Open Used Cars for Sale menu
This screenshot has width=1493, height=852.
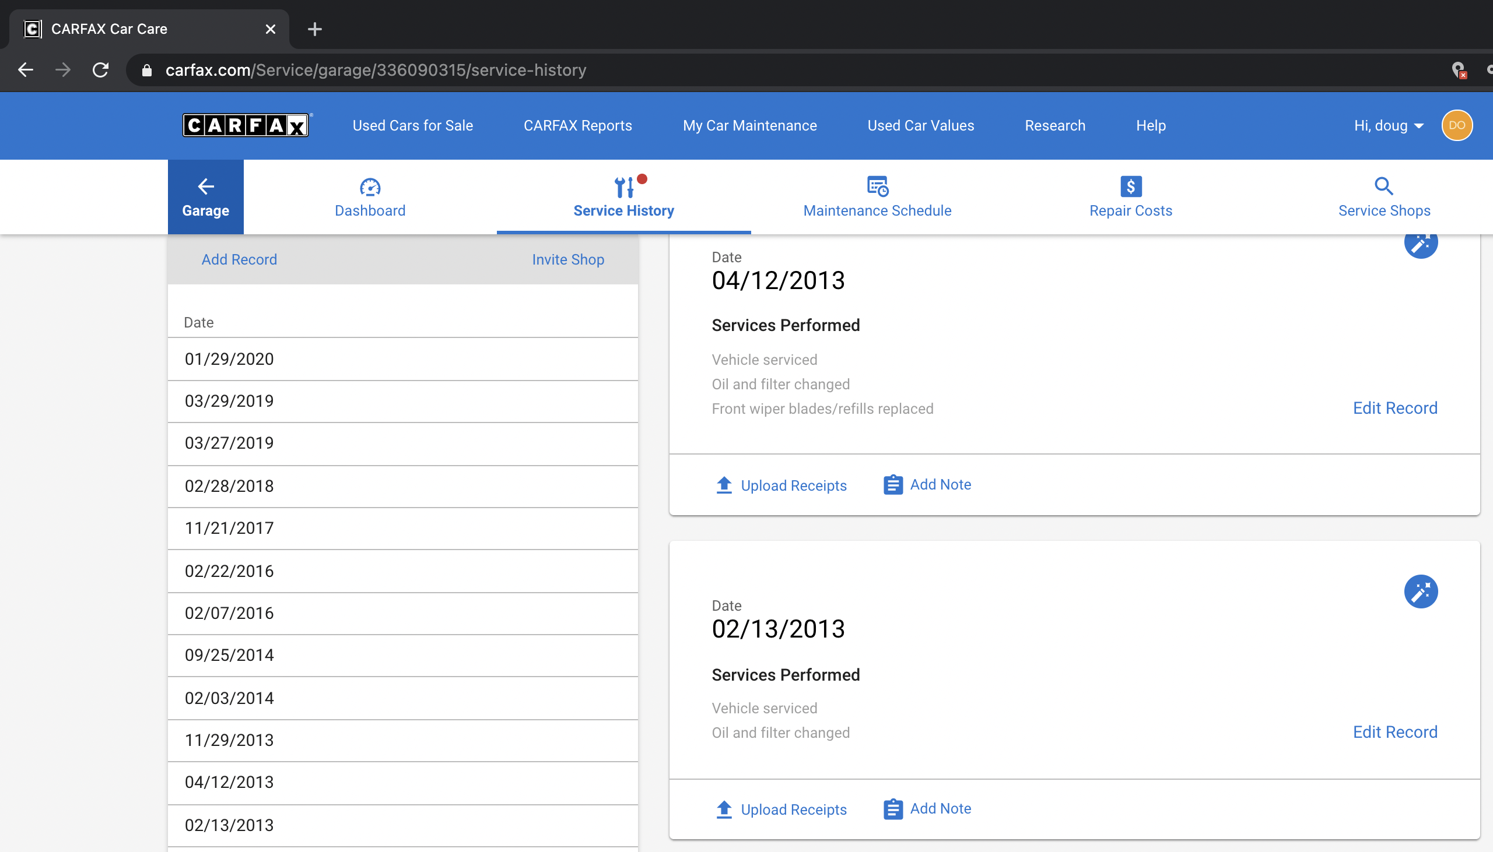[x=413, y=125]
